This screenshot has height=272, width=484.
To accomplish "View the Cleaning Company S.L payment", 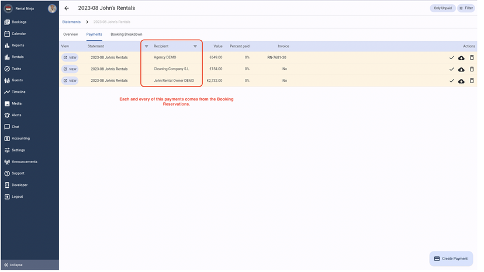I will click(x=70, y=70).
